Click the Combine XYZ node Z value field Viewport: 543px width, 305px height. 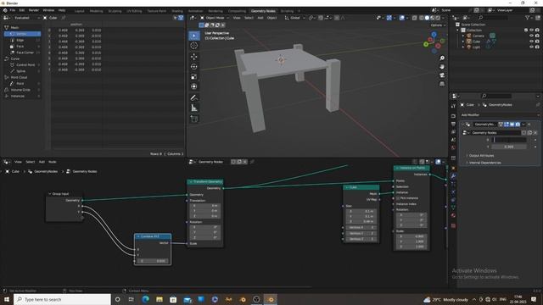(153, 261)
